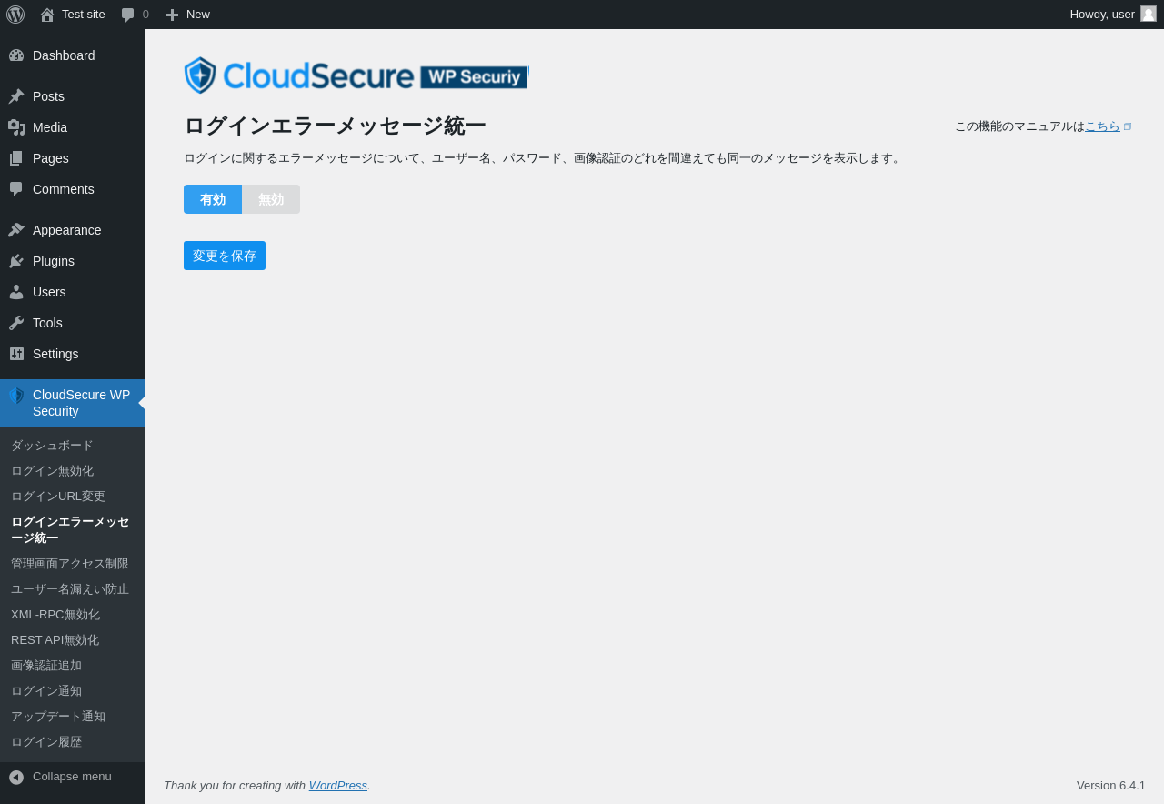Select CloudSecure WP Security menu label
Screen dimensions: 1164x804
[82, 403]
